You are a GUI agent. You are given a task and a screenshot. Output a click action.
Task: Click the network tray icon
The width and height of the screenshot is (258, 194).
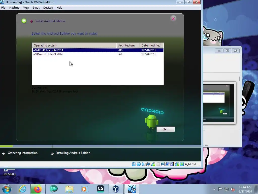[227, 189]
